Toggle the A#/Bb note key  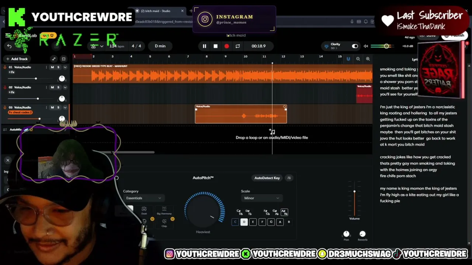284,212
